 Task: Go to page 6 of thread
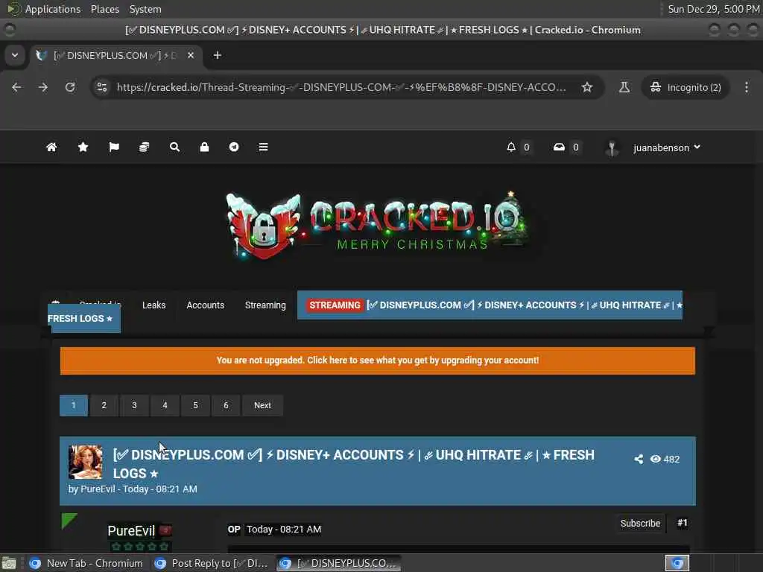(x=226, y=405)
